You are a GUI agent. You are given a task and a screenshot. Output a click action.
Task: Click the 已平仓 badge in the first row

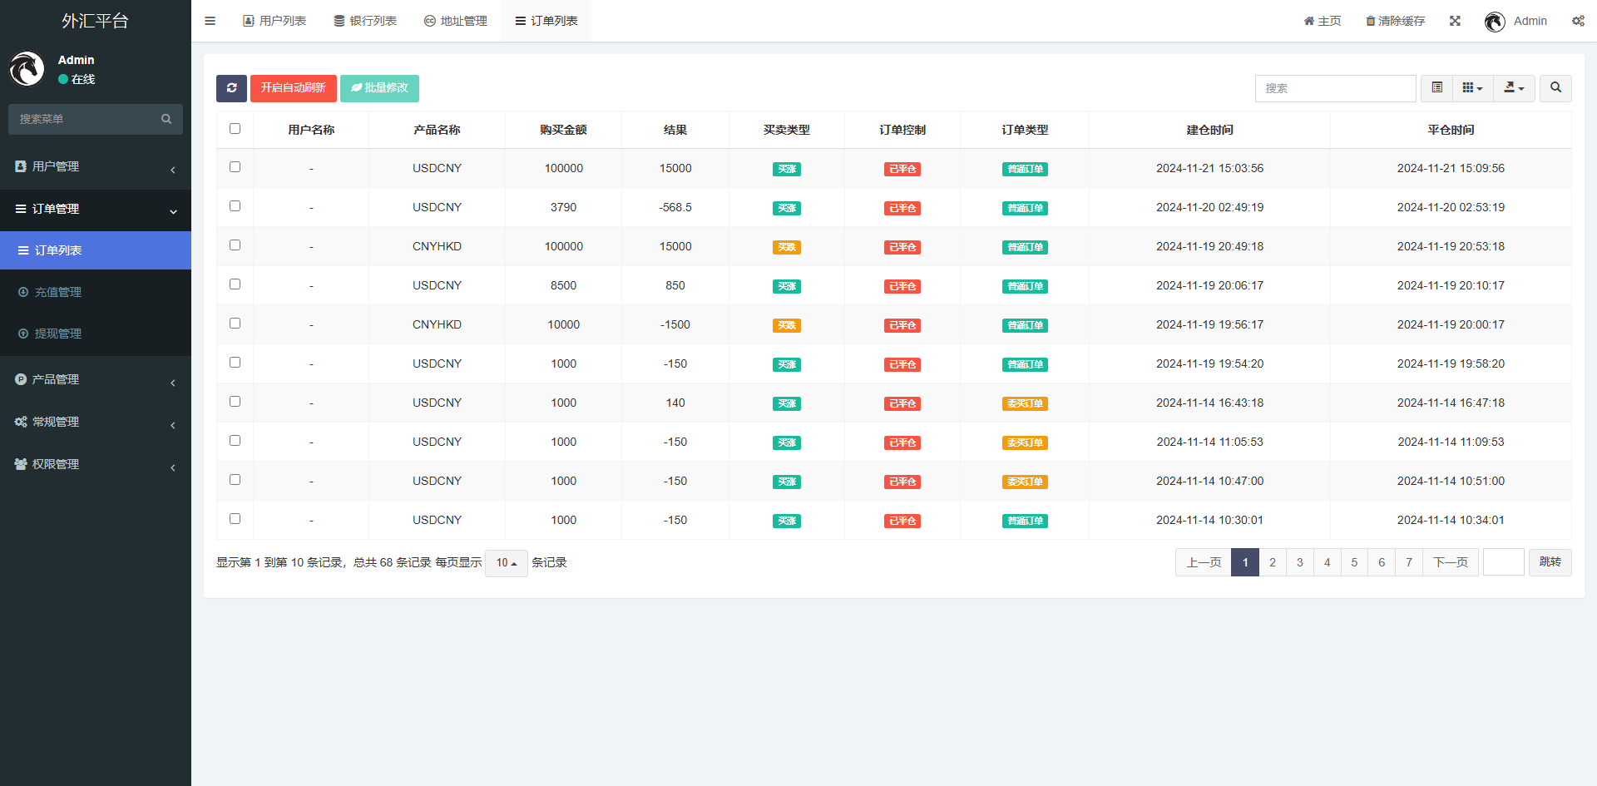(x=902, y=169)
